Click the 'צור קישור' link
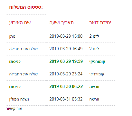This screenshot has height=116, width=132. pyautogui.click(x=14, y=109)
